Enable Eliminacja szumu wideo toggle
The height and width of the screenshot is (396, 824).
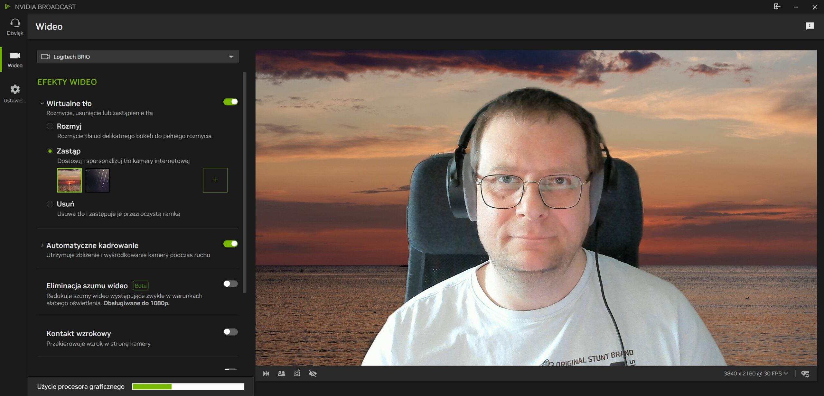tap(230, 284)
